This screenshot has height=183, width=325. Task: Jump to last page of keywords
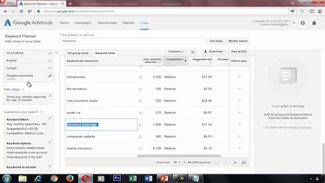click(x=244, y=163)
